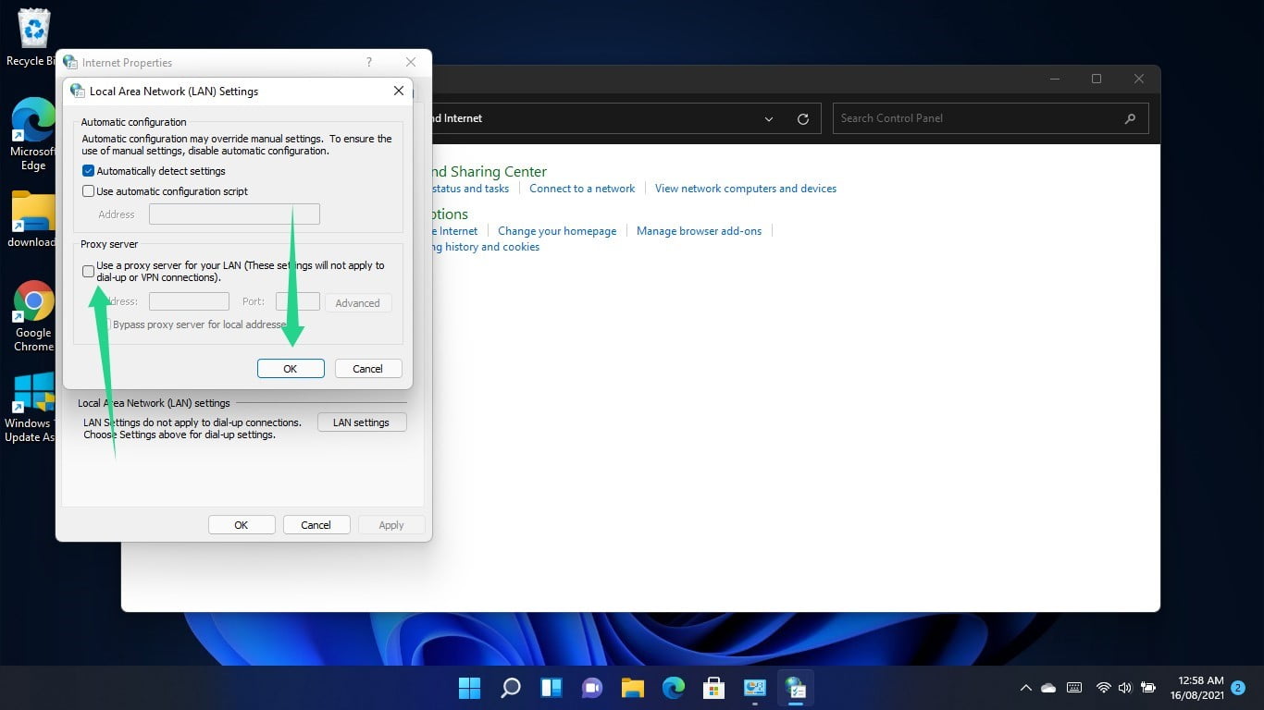Screen dimensions: 1264x710
Task: Launch Microsoft Edge from the taskbar
Action: coord(673,688)
